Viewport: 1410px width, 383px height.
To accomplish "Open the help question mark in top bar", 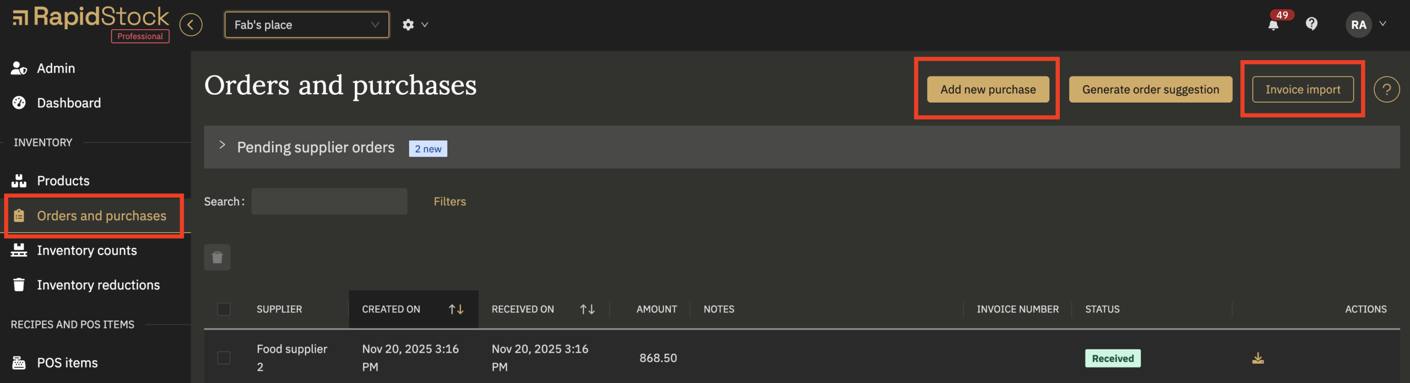I will point(1311,24).
